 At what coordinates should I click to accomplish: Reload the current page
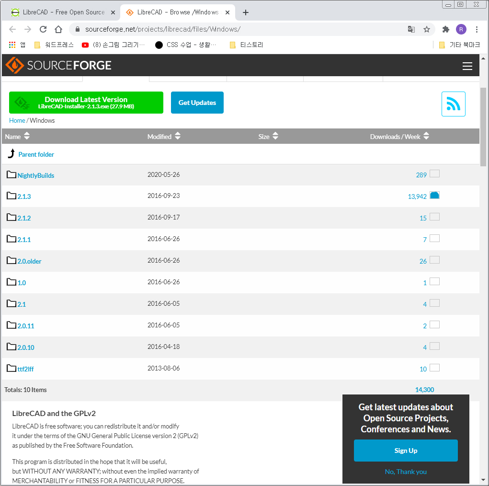pos(43,29)
